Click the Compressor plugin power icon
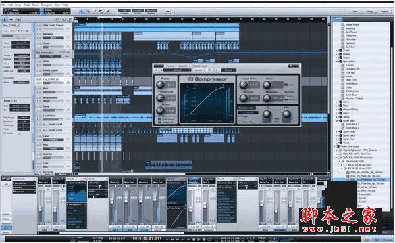 click(x=157, y=70)
